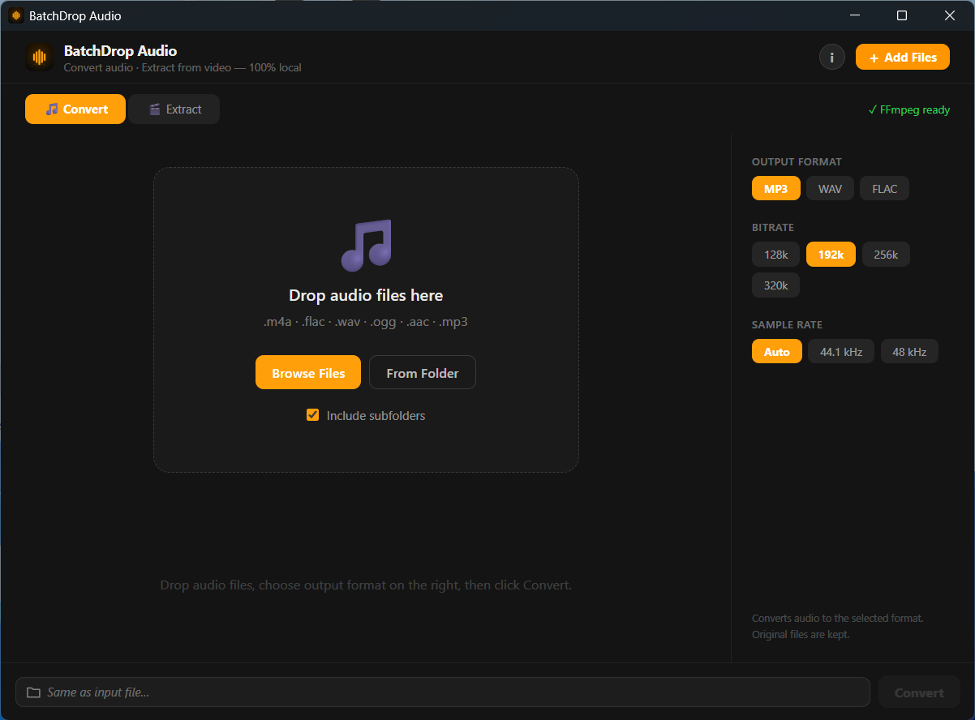Select WAV output format
The image size is (975, 720).
tap(830, 189)
